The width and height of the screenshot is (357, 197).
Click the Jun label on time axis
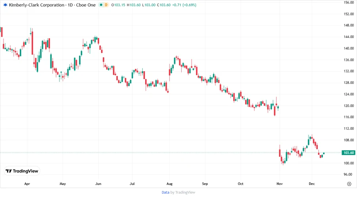pyautogui.click(x=98, y=184)
